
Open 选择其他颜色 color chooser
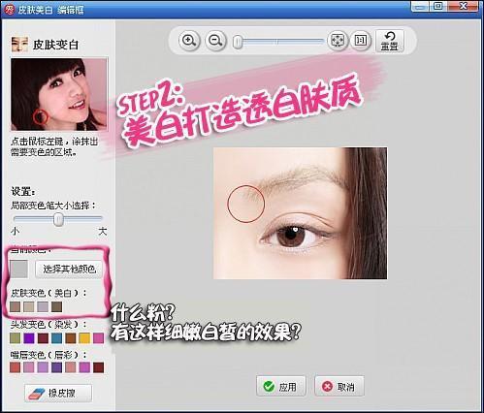(x=69, y=269)
